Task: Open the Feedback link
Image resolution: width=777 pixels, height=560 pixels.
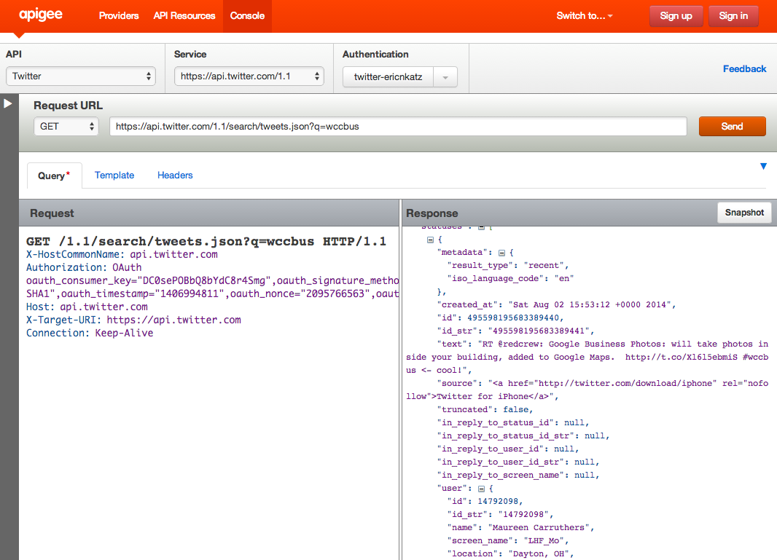Action: 744,69
